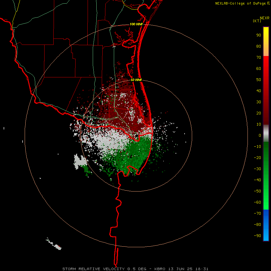Click the -20 value on velocity scale

pyautogui.click(x=257, y=157)
